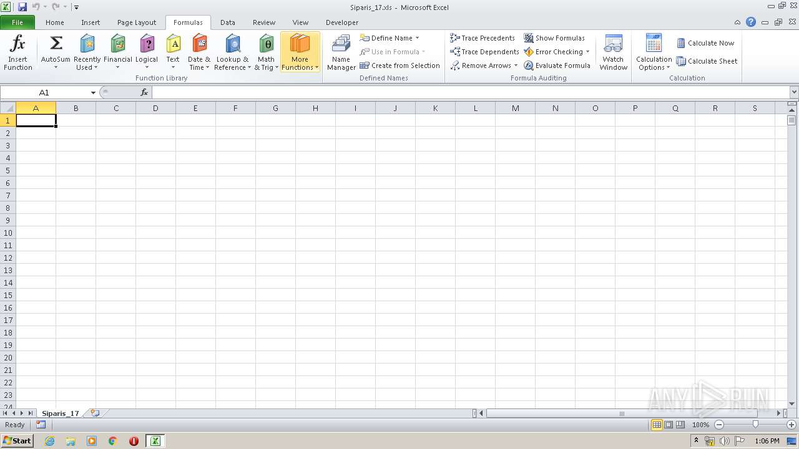
Task: Click inside the formula bar input
Action: [471, 92]
